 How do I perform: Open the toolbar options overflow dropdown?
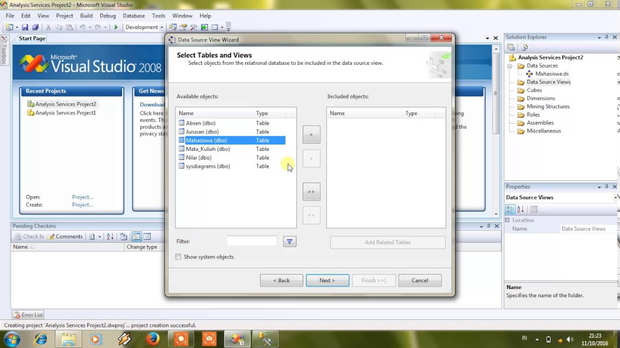coord(228,28)
